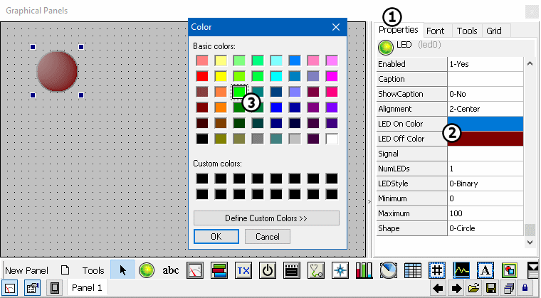The width and height of the screenshot is (541, 298).
Task: Open panel with the folder icon
Action: (x=473, y=288)
